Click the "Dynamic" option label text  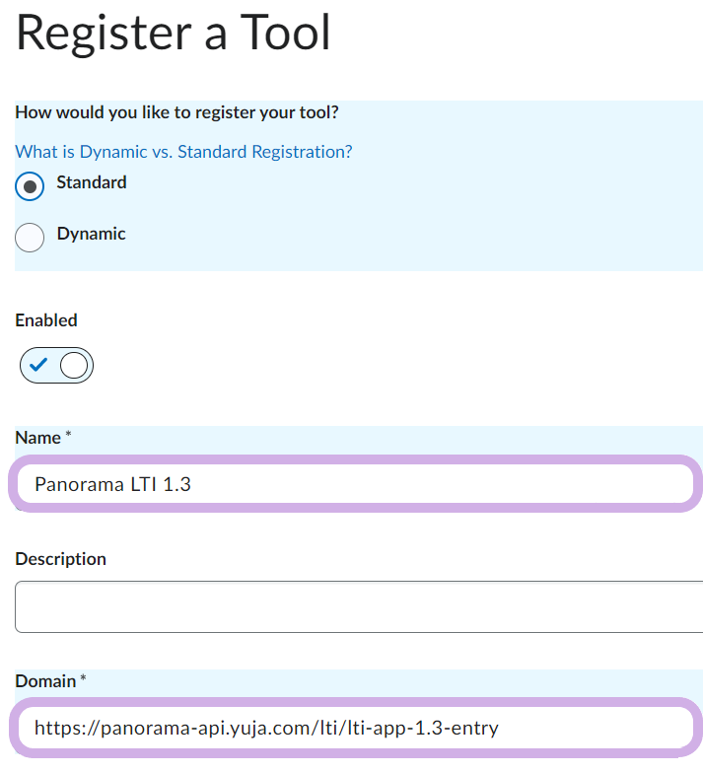[x=91, y=234]
